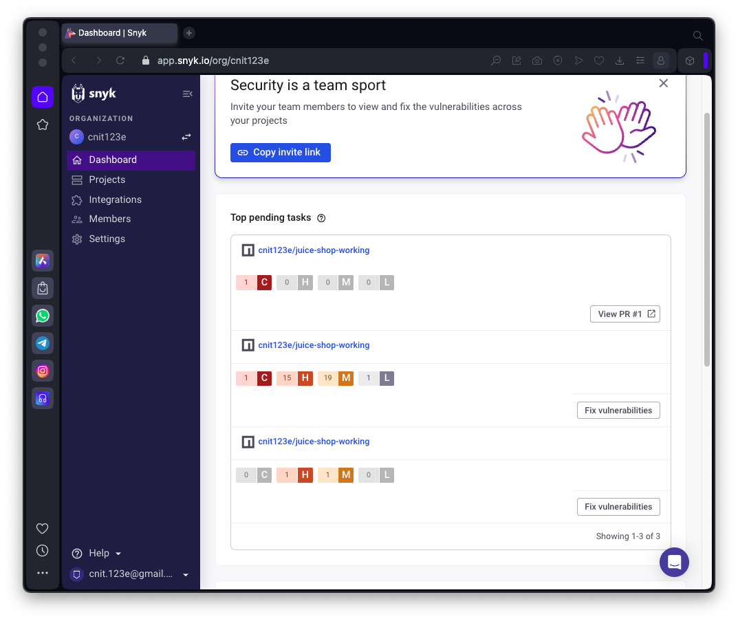Reload the page
738x621 pixels.
(120, 61)
